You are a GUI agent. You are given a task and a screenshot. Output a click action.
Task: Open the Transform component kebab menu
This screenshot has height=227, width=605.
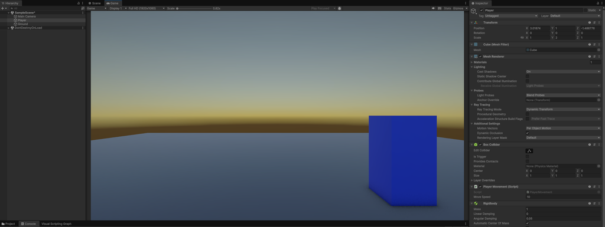599,22
